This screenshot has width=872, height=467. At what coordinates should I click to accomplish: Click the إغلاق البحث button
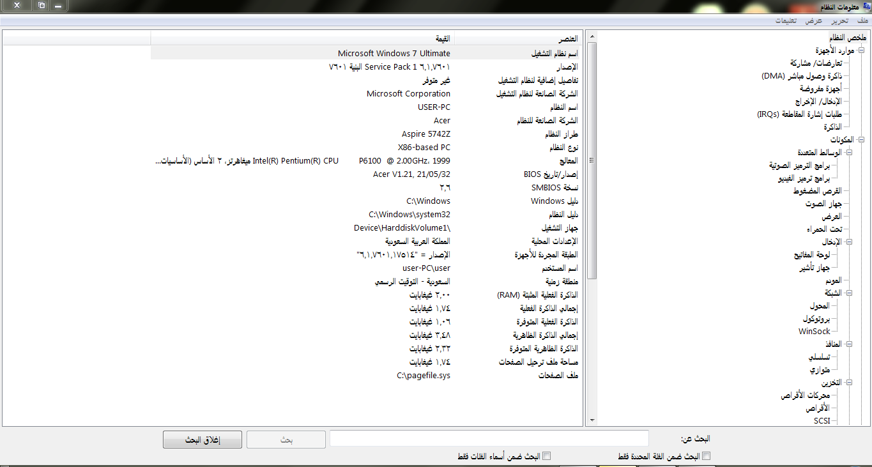(x=203, y=440)
